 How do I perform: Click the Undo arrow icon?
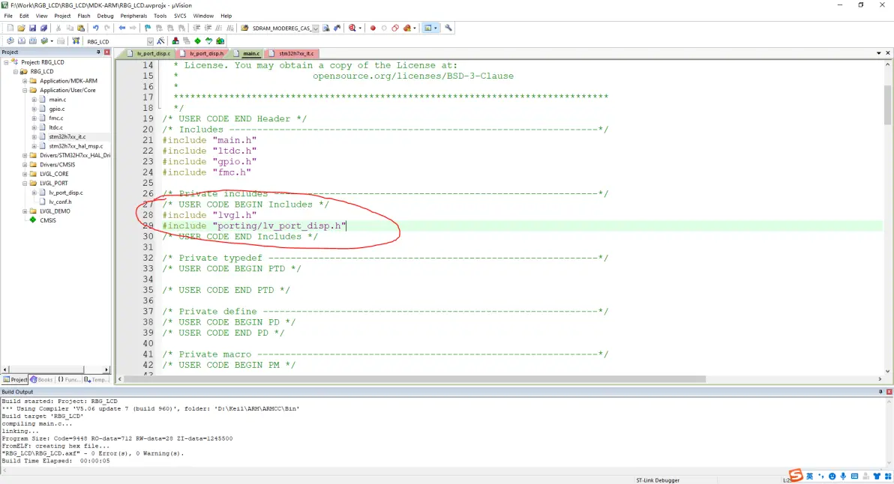click(95, 28)
